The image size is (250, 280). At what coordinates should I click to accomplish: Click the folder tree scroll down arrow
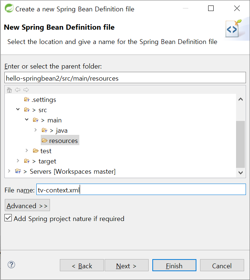(x=240, y=173)
